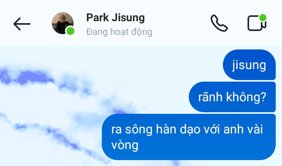Viewport: 282px width, 166px height.
Task: Select the "jisung" message bubble
Action: 249,65
